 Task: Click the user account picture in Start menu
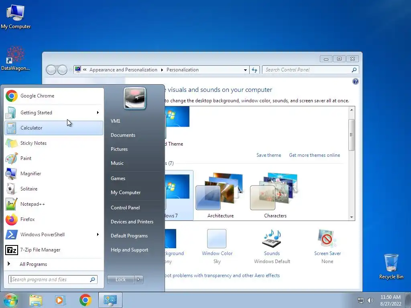pyautogui.click(x=135, y=98)
